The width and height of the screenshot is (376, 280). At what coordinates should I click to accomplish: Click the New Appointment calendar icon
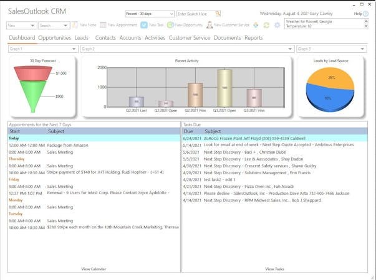pyautogui.click(x=103, y=25)
